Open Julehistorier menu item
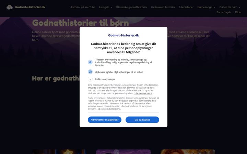The image size is (247, 154). pyautogui.click(x=186, y=7)
